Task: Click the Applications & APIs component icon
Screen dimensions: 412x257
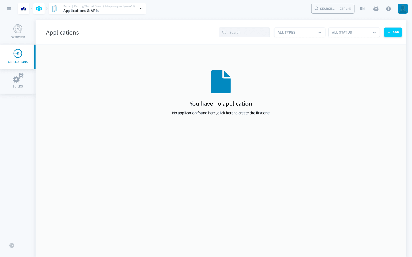Action: [54, 9]
